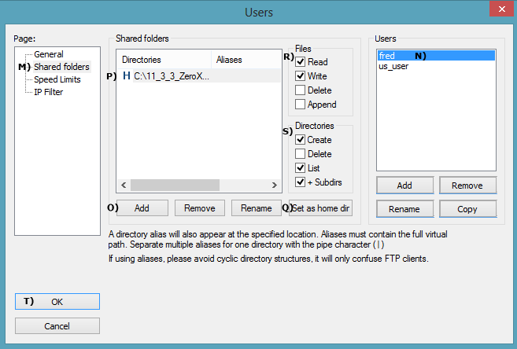Click the H home directory marker
The image size is (517, 349).
click(126, 76)
